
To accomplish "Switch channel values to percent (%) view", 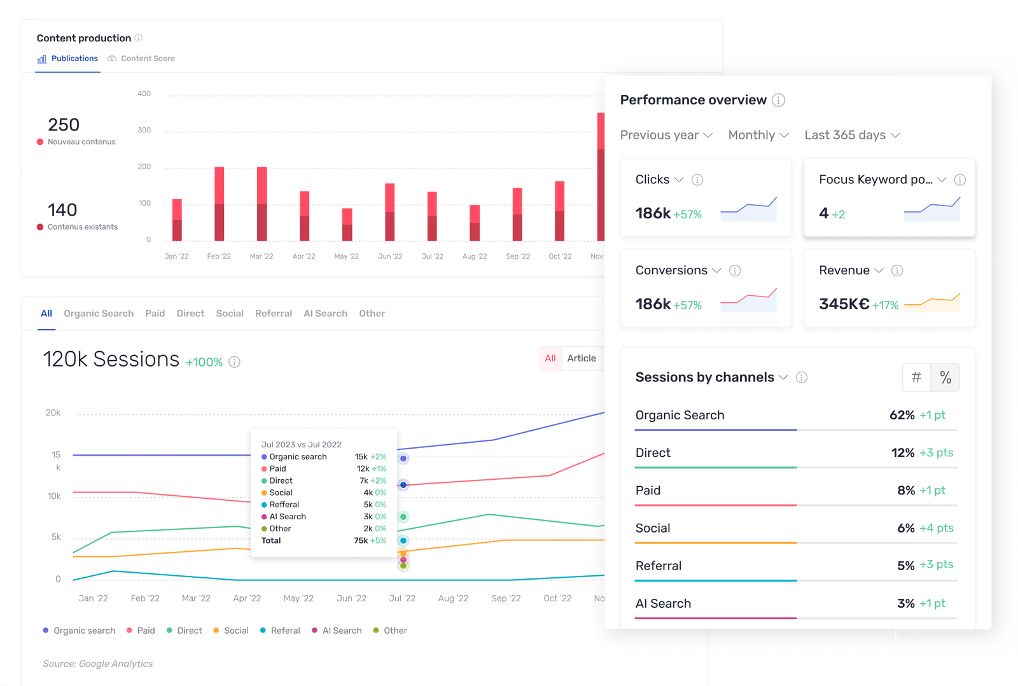I will 945,377.
